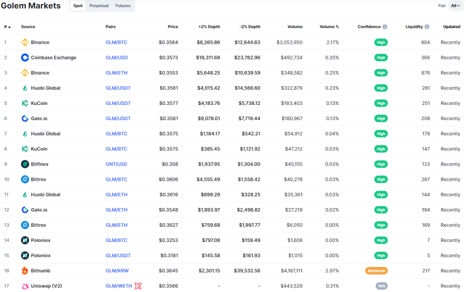Image resolution: width=466 pixels, height=292 pixels.
Task: Open Bittrex GLM/ETH pair link
Action: pos(116,225)
